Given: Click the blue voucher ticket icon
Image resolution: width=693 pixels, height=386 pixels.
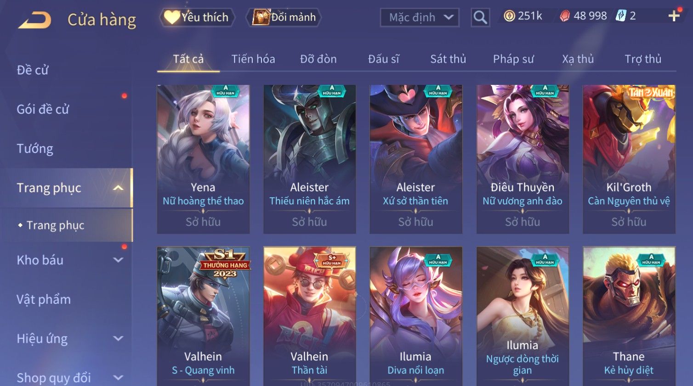Looking at the screenshot, I should point(621,16).
